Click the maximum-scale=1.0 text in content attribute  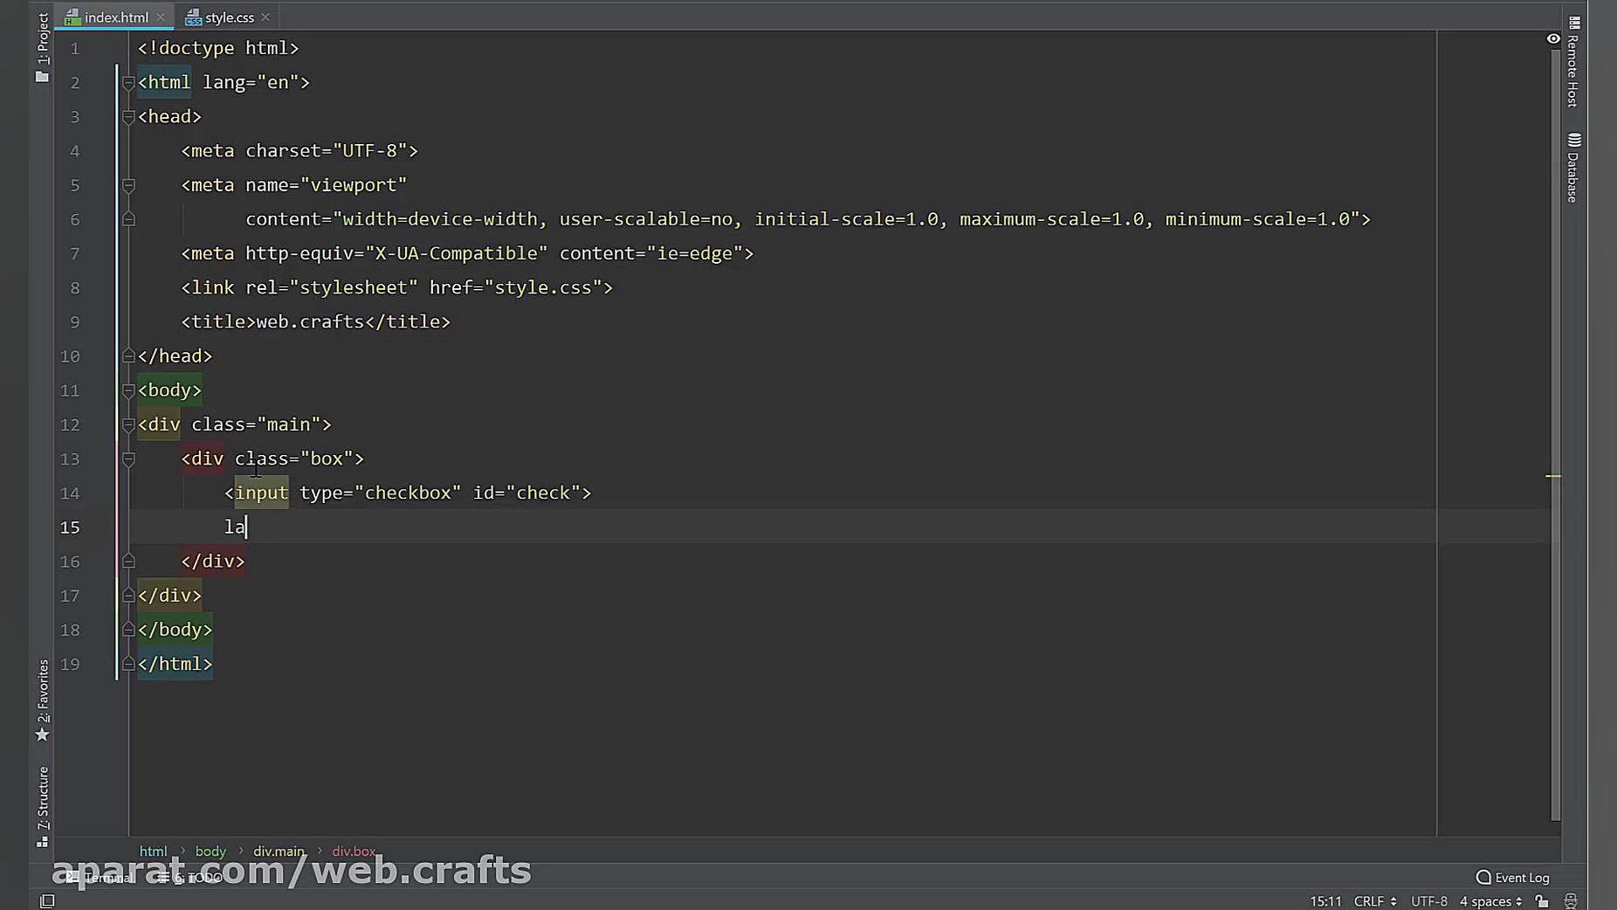[x=1052, y=219]
